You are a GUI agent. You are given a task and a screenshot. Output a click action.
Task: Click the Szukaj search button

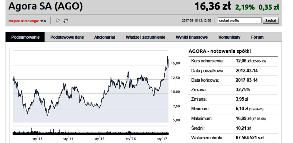coord(271,20)
